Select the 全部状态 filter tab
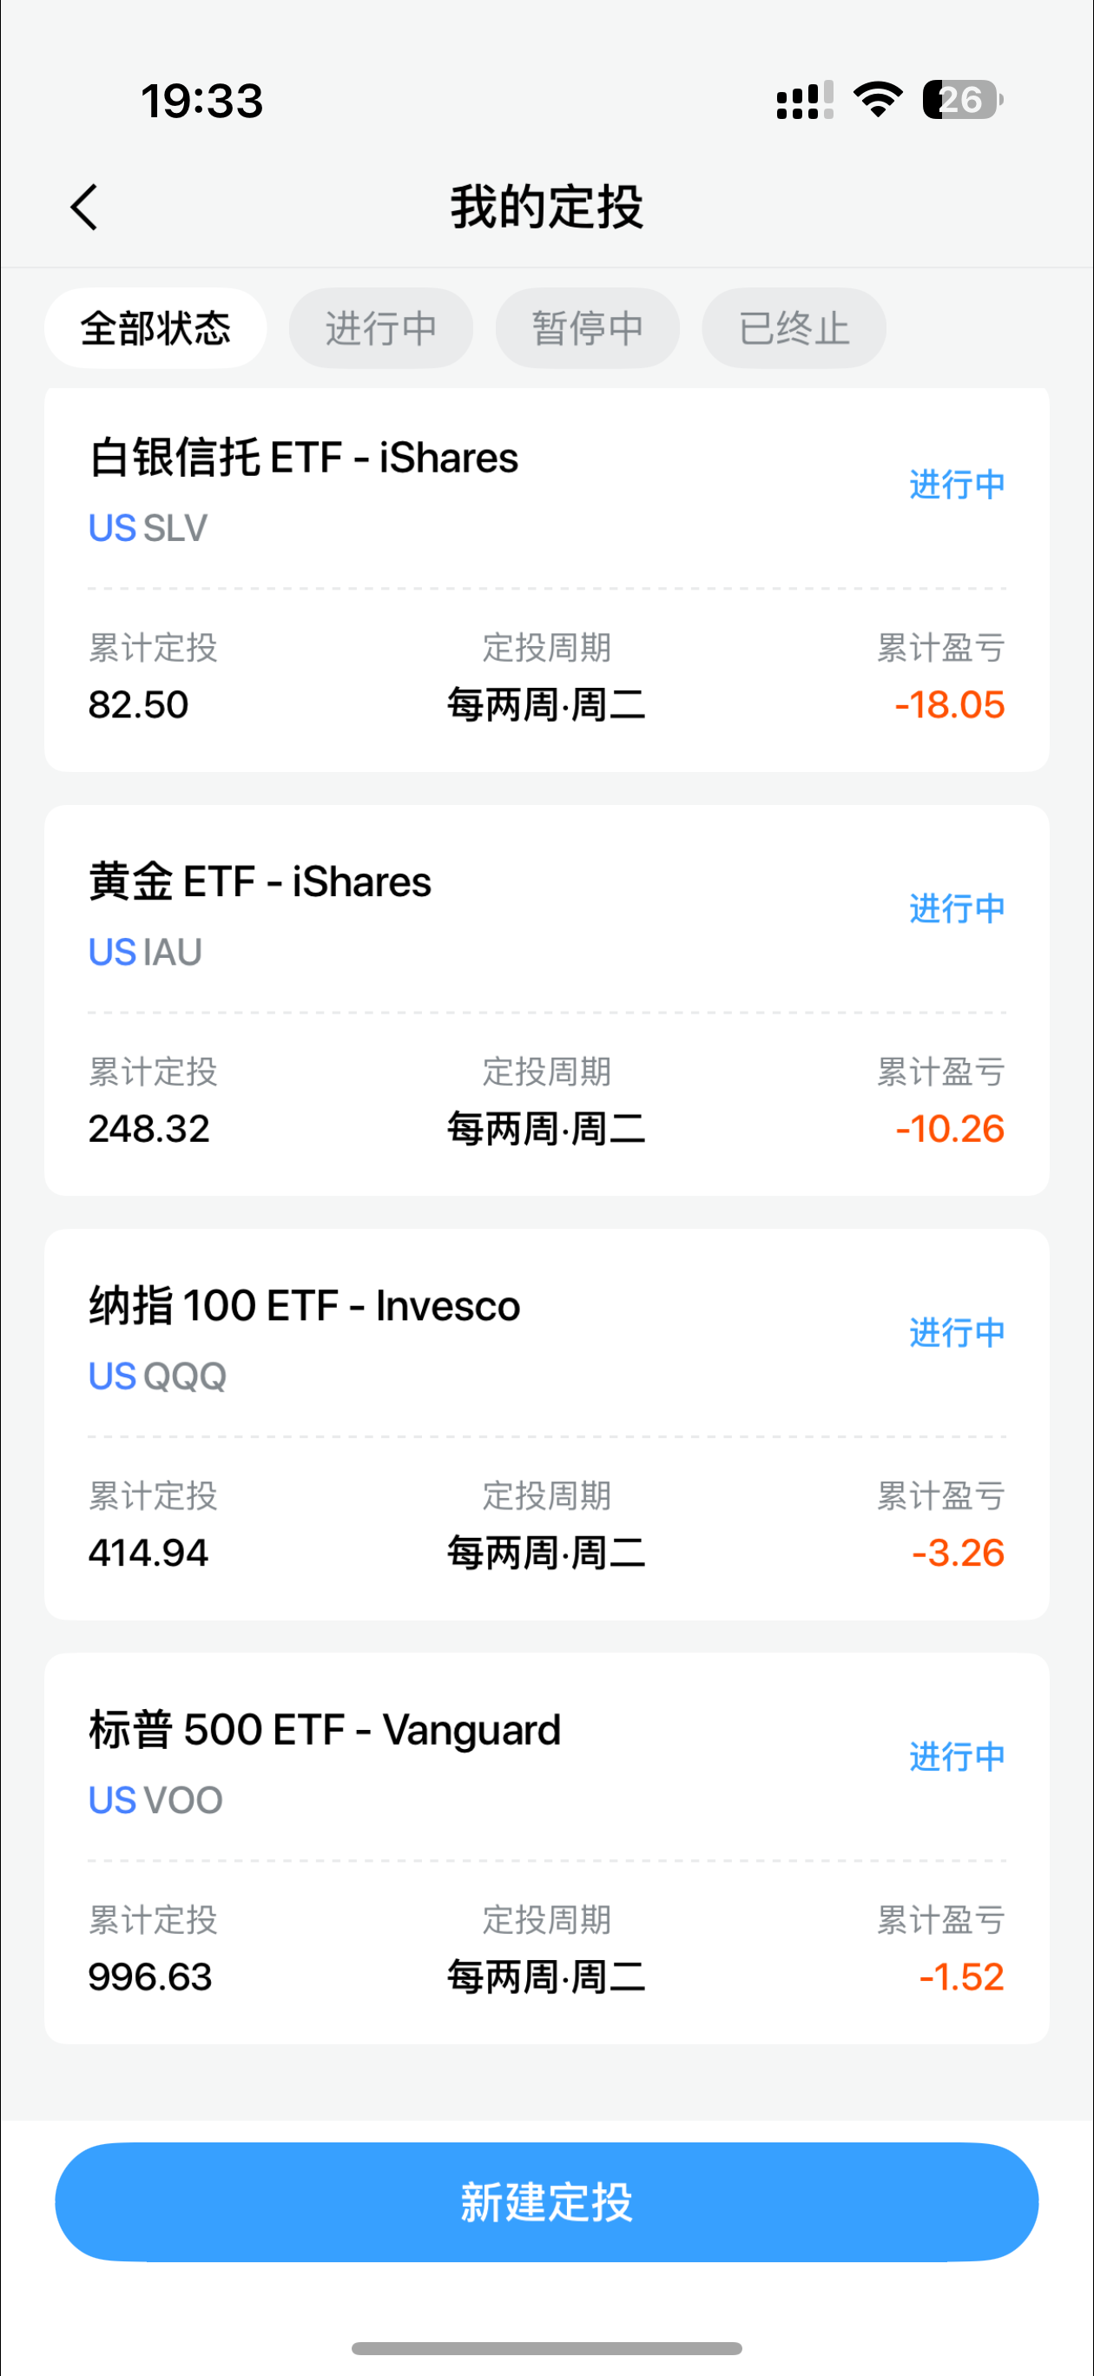Screen dimensions: 1094x2376 (x=156, y=328)
